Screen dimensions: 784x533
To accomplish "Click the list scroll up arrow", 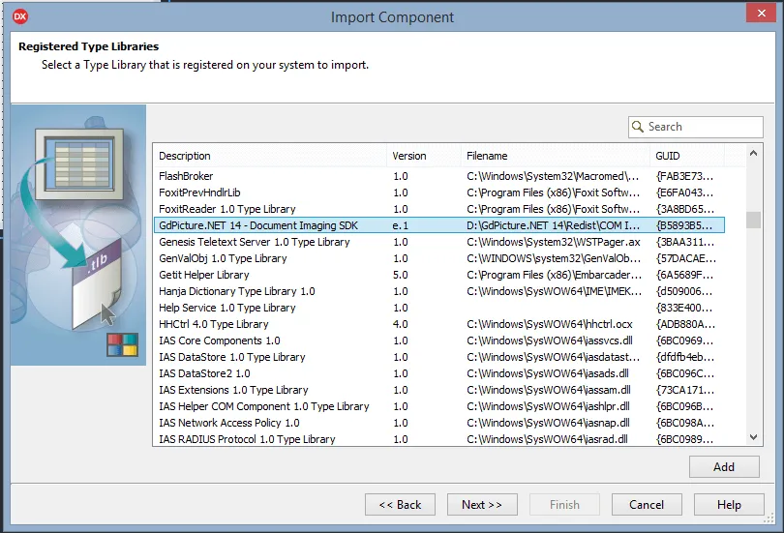I will coord(753,154).
